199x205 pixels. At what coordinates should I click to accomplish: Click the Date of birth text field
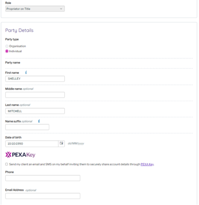click(32, 144)
